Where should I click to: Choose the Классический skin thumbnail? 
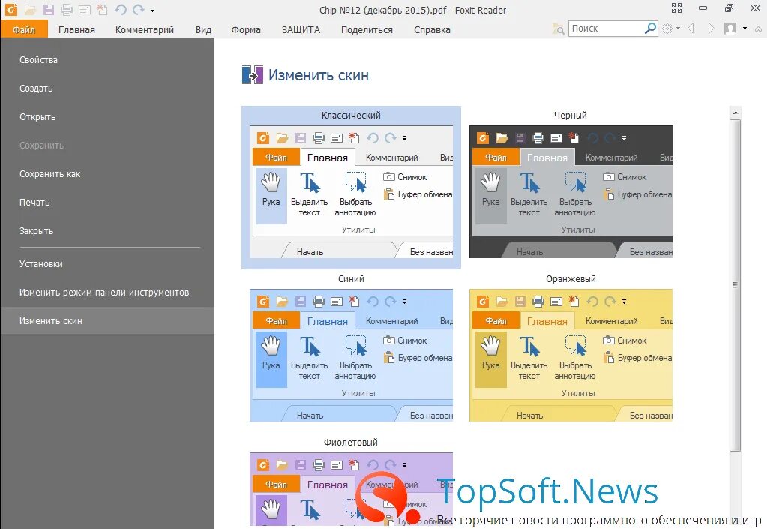(x=351, y=188)
